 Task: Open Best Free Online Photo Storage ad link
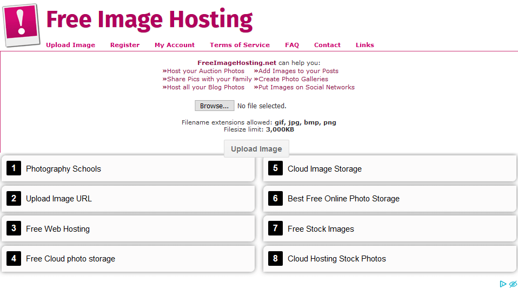[389, 198]
